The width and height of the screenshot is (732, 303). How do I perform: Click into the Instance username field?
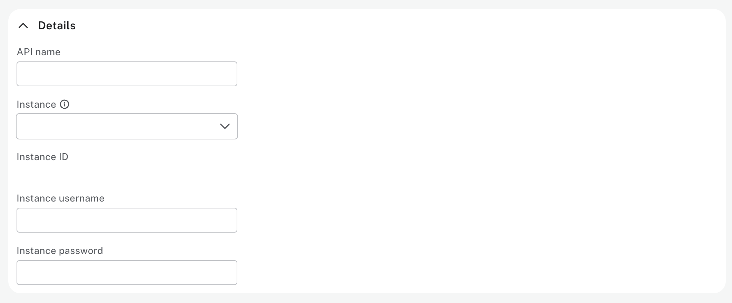pos(127,220)
